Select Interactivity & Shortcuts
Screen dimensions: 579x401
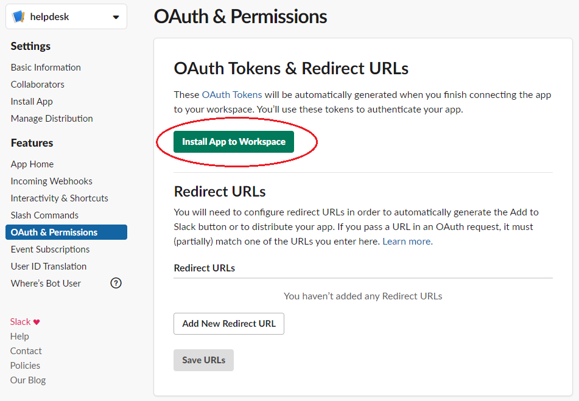(59, 198)
